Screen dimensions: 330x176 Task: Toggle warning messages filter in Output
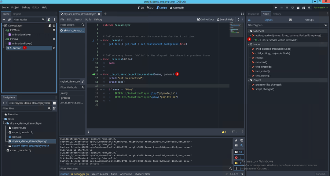[238, 163]
